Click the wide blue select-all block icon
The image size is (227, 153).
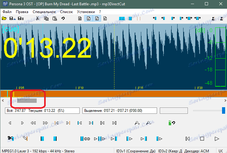(x=122, y=18)
